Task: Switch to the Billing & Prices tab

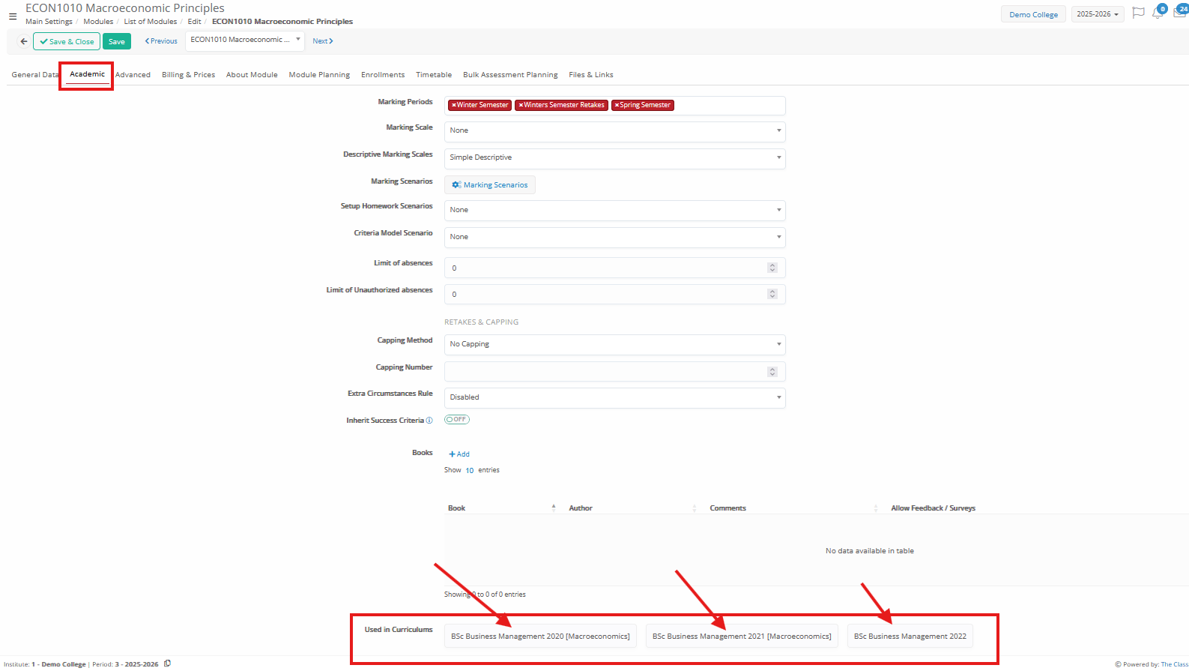Action: click(188, 75)
